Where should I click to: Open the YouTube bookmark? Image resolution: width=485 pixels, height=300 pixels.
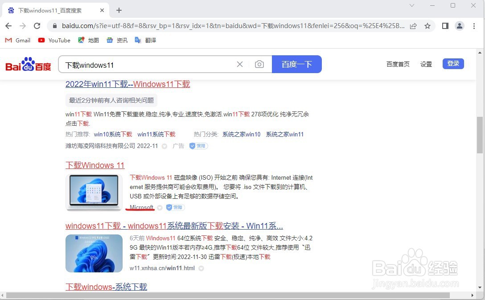click(54, 40)
